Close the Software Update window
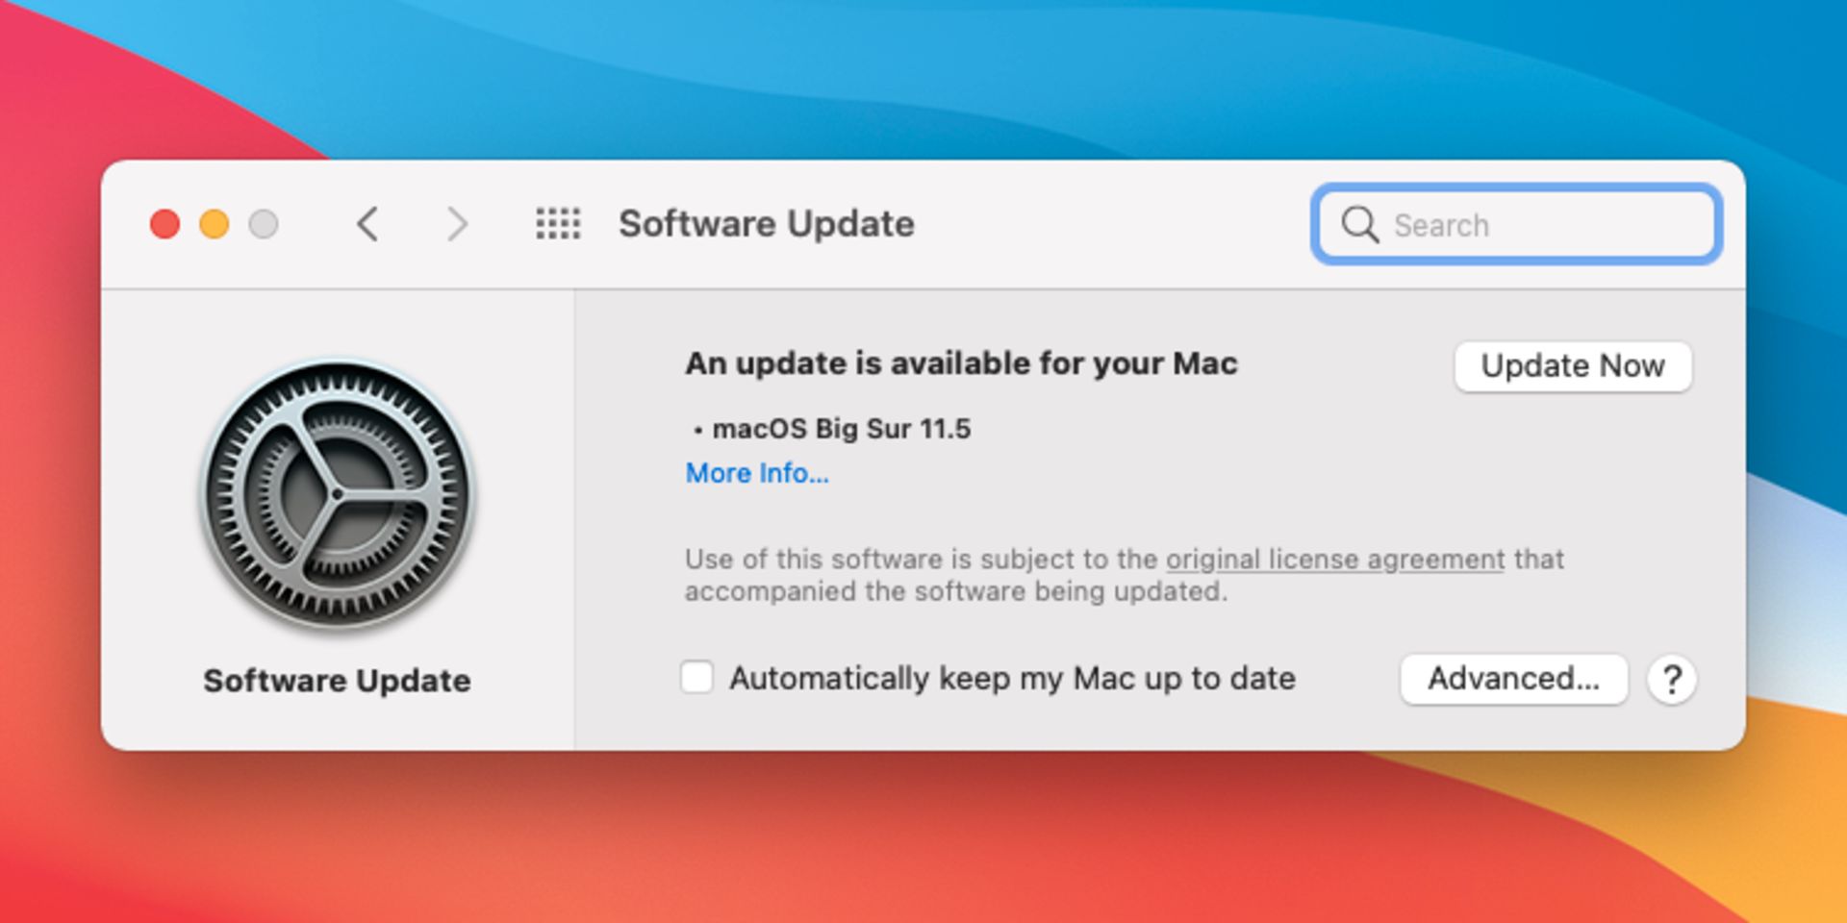The width and height of the screenshot is (1847, 923). [x=164, y=224]
